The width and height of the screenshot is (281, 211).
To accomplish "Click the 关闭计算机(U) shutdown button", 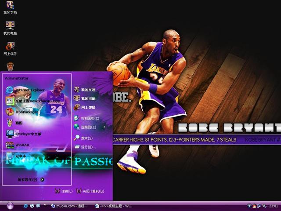I will pyautogui.click(x=90, y=191).
